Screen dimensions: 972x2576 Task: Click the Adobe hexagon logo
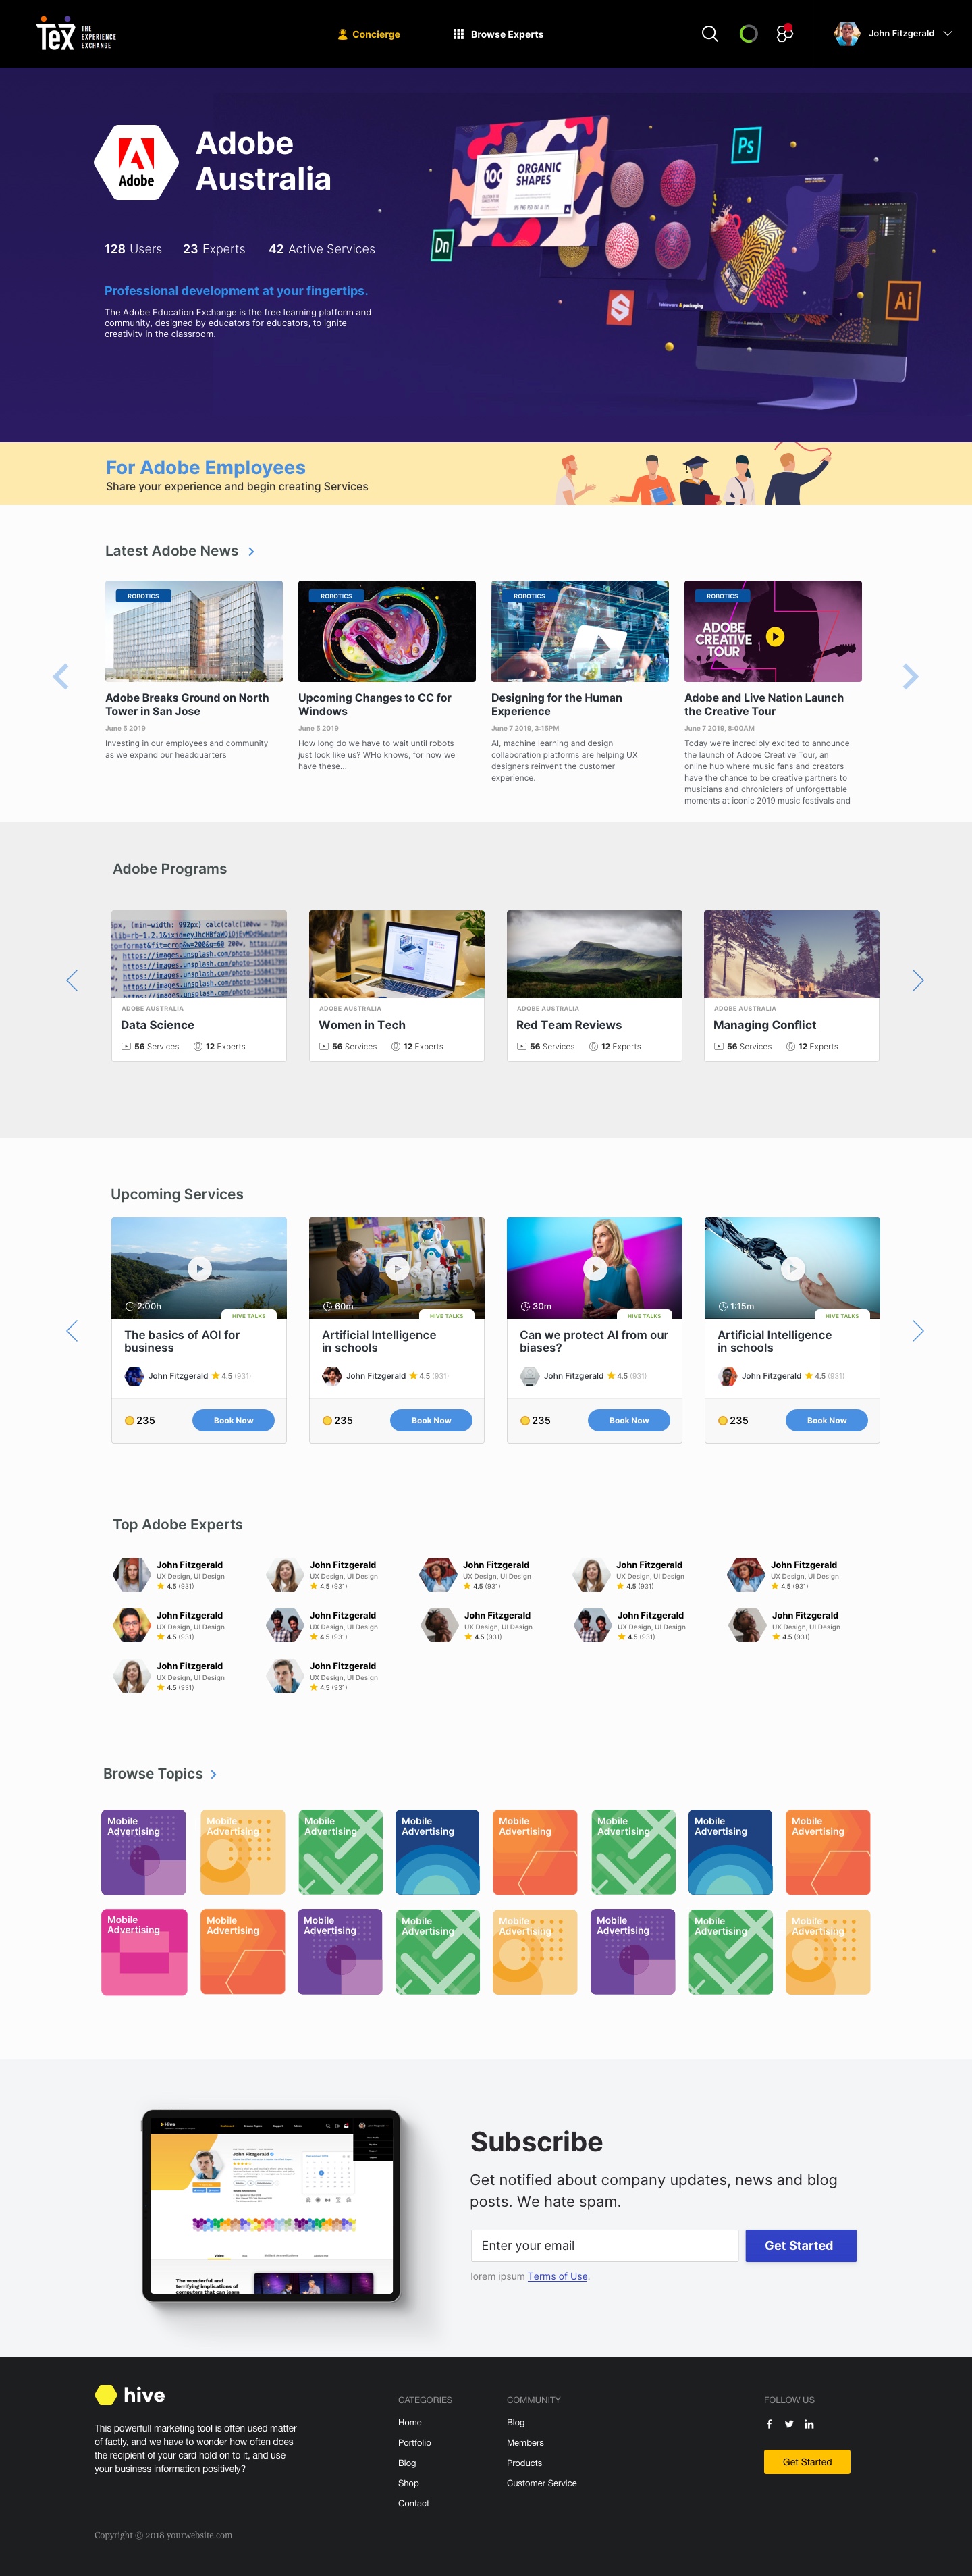pyautogui.click(x=136, y=162)
